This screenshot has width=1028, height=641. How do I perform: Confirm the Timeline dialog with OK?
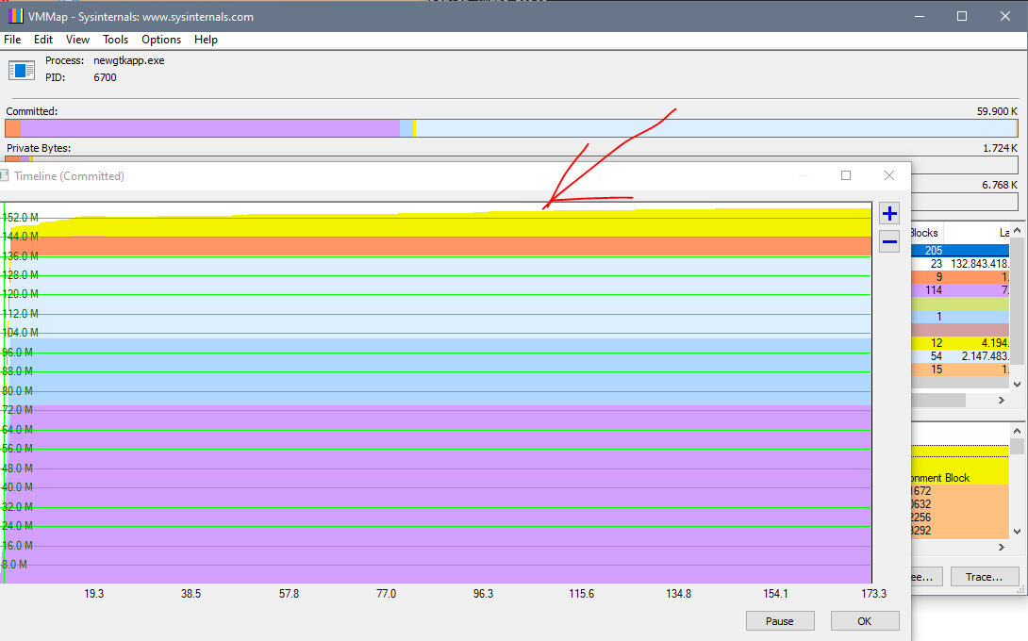(x=864, y=620)
